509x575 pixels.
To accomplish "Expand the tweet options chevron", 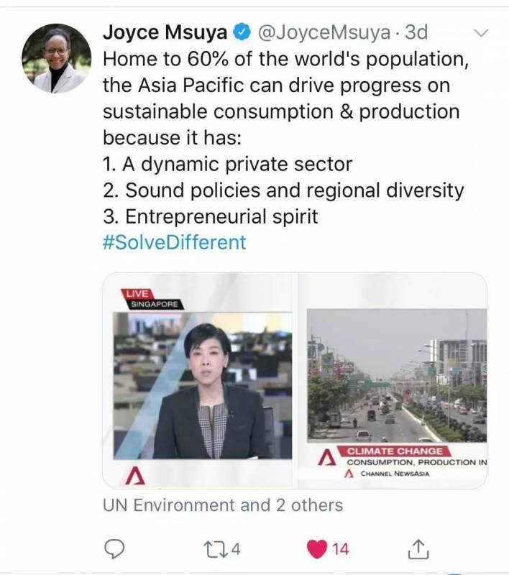I will click(482, 33).
